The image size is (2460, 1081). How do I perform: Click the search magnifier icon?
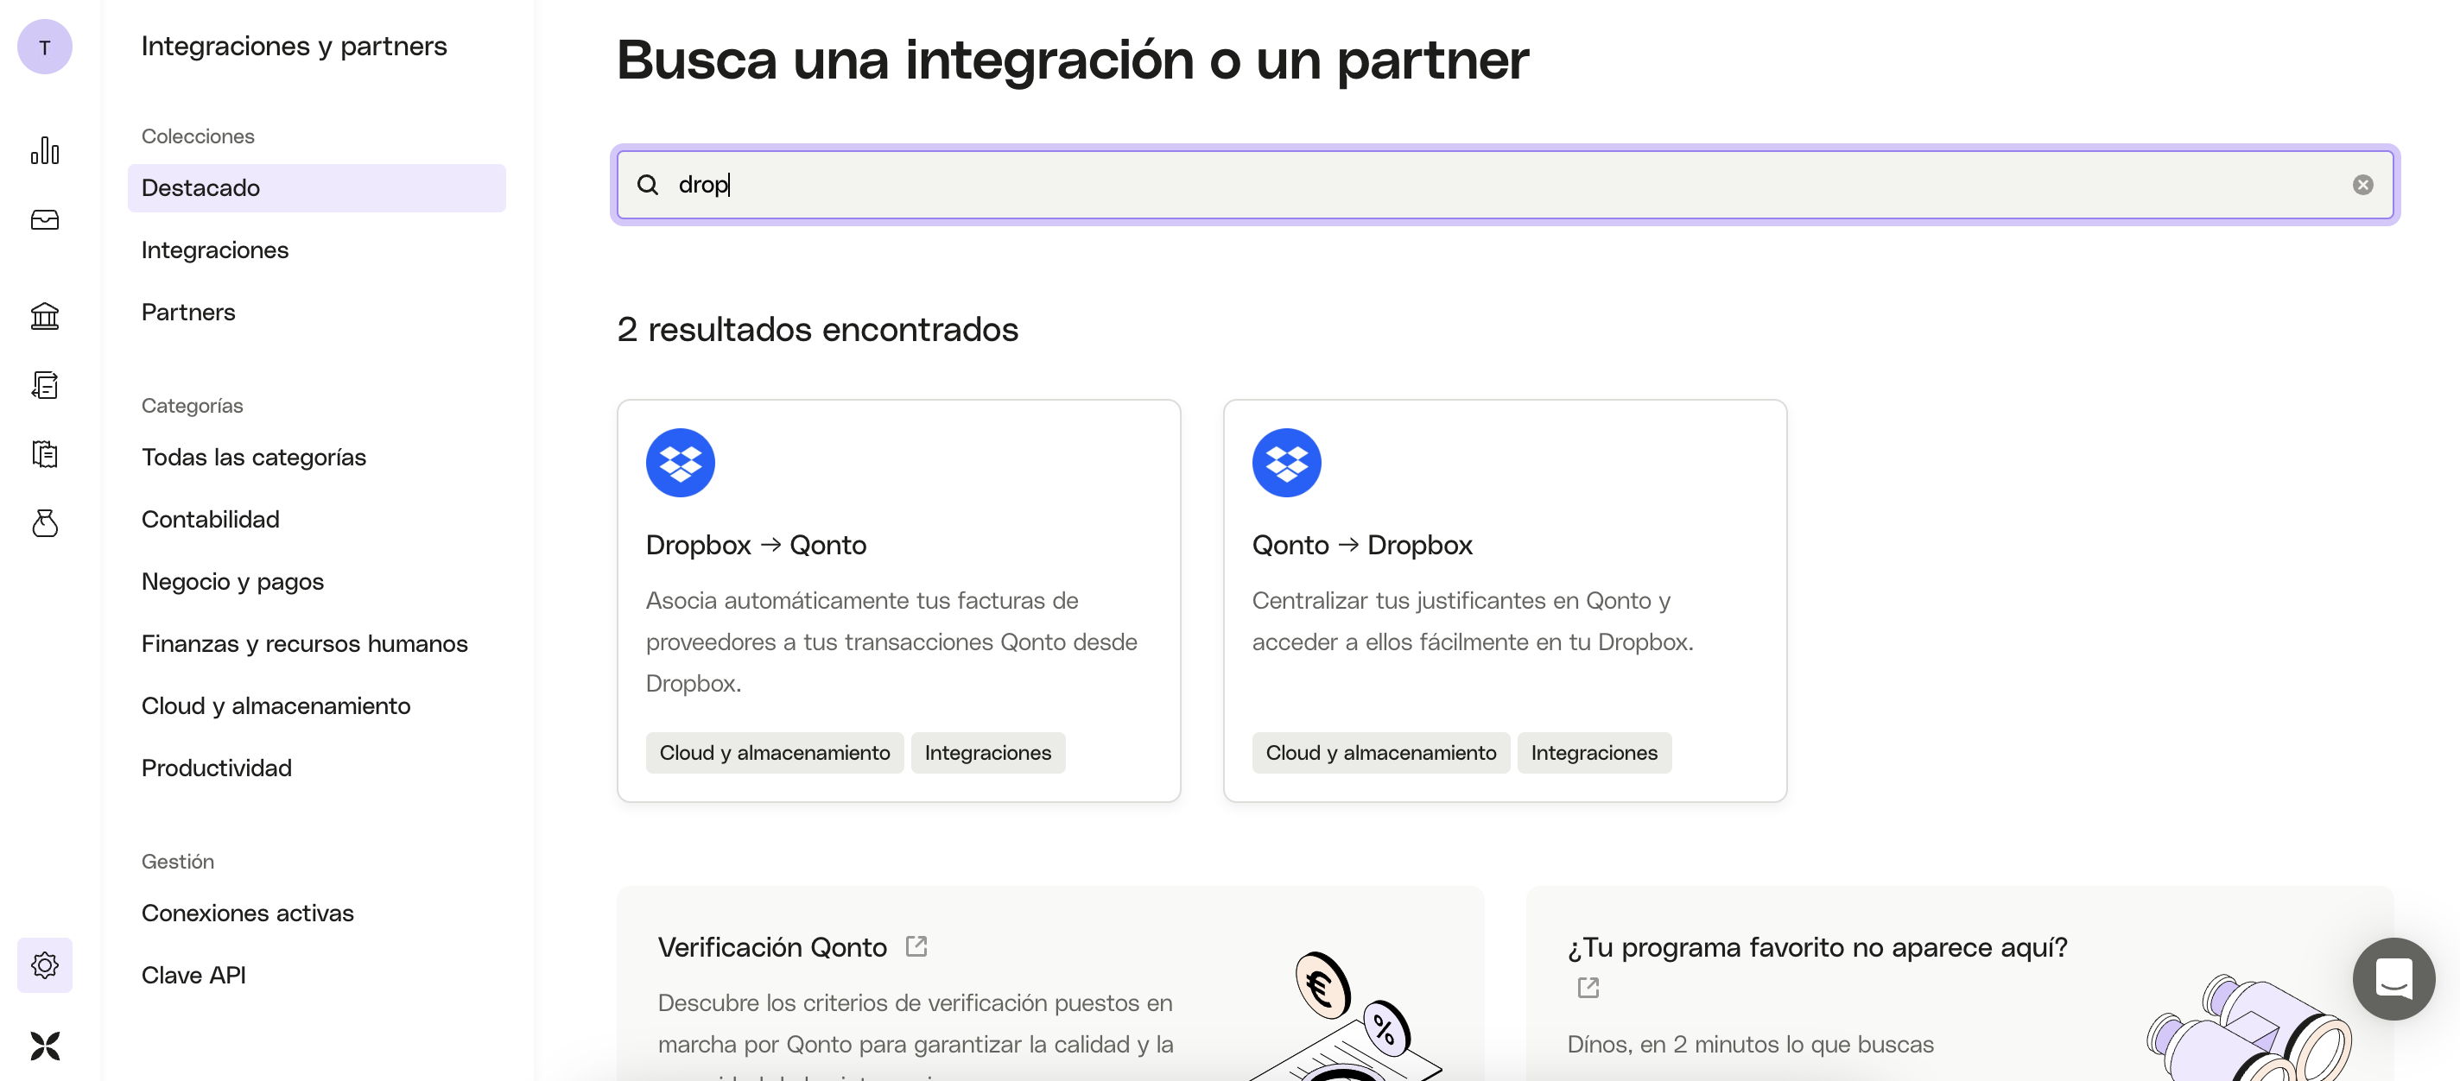click(648, 184)
